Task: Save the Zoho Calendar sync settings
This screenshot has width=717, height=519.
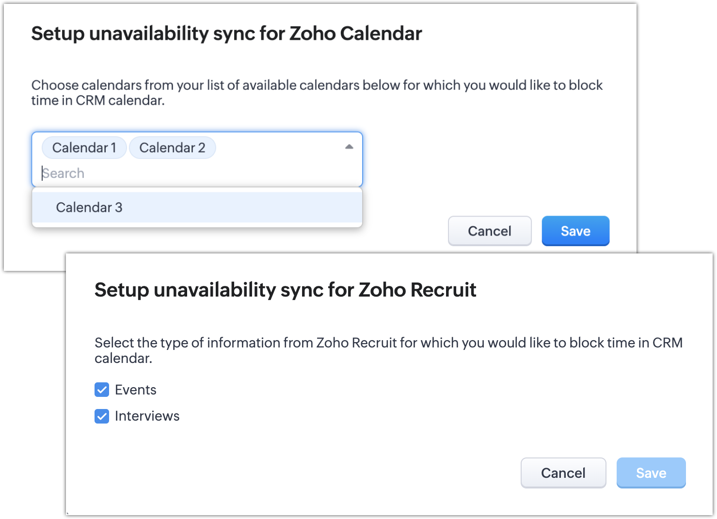Action: click(575, 231)
